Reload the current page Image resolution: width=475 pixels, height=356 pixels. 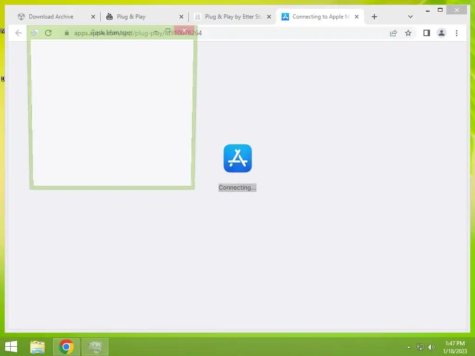pyautogui.click(x=48, y=33)
